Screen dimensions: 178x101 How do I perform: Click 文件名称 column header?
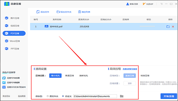pos(57,20)
